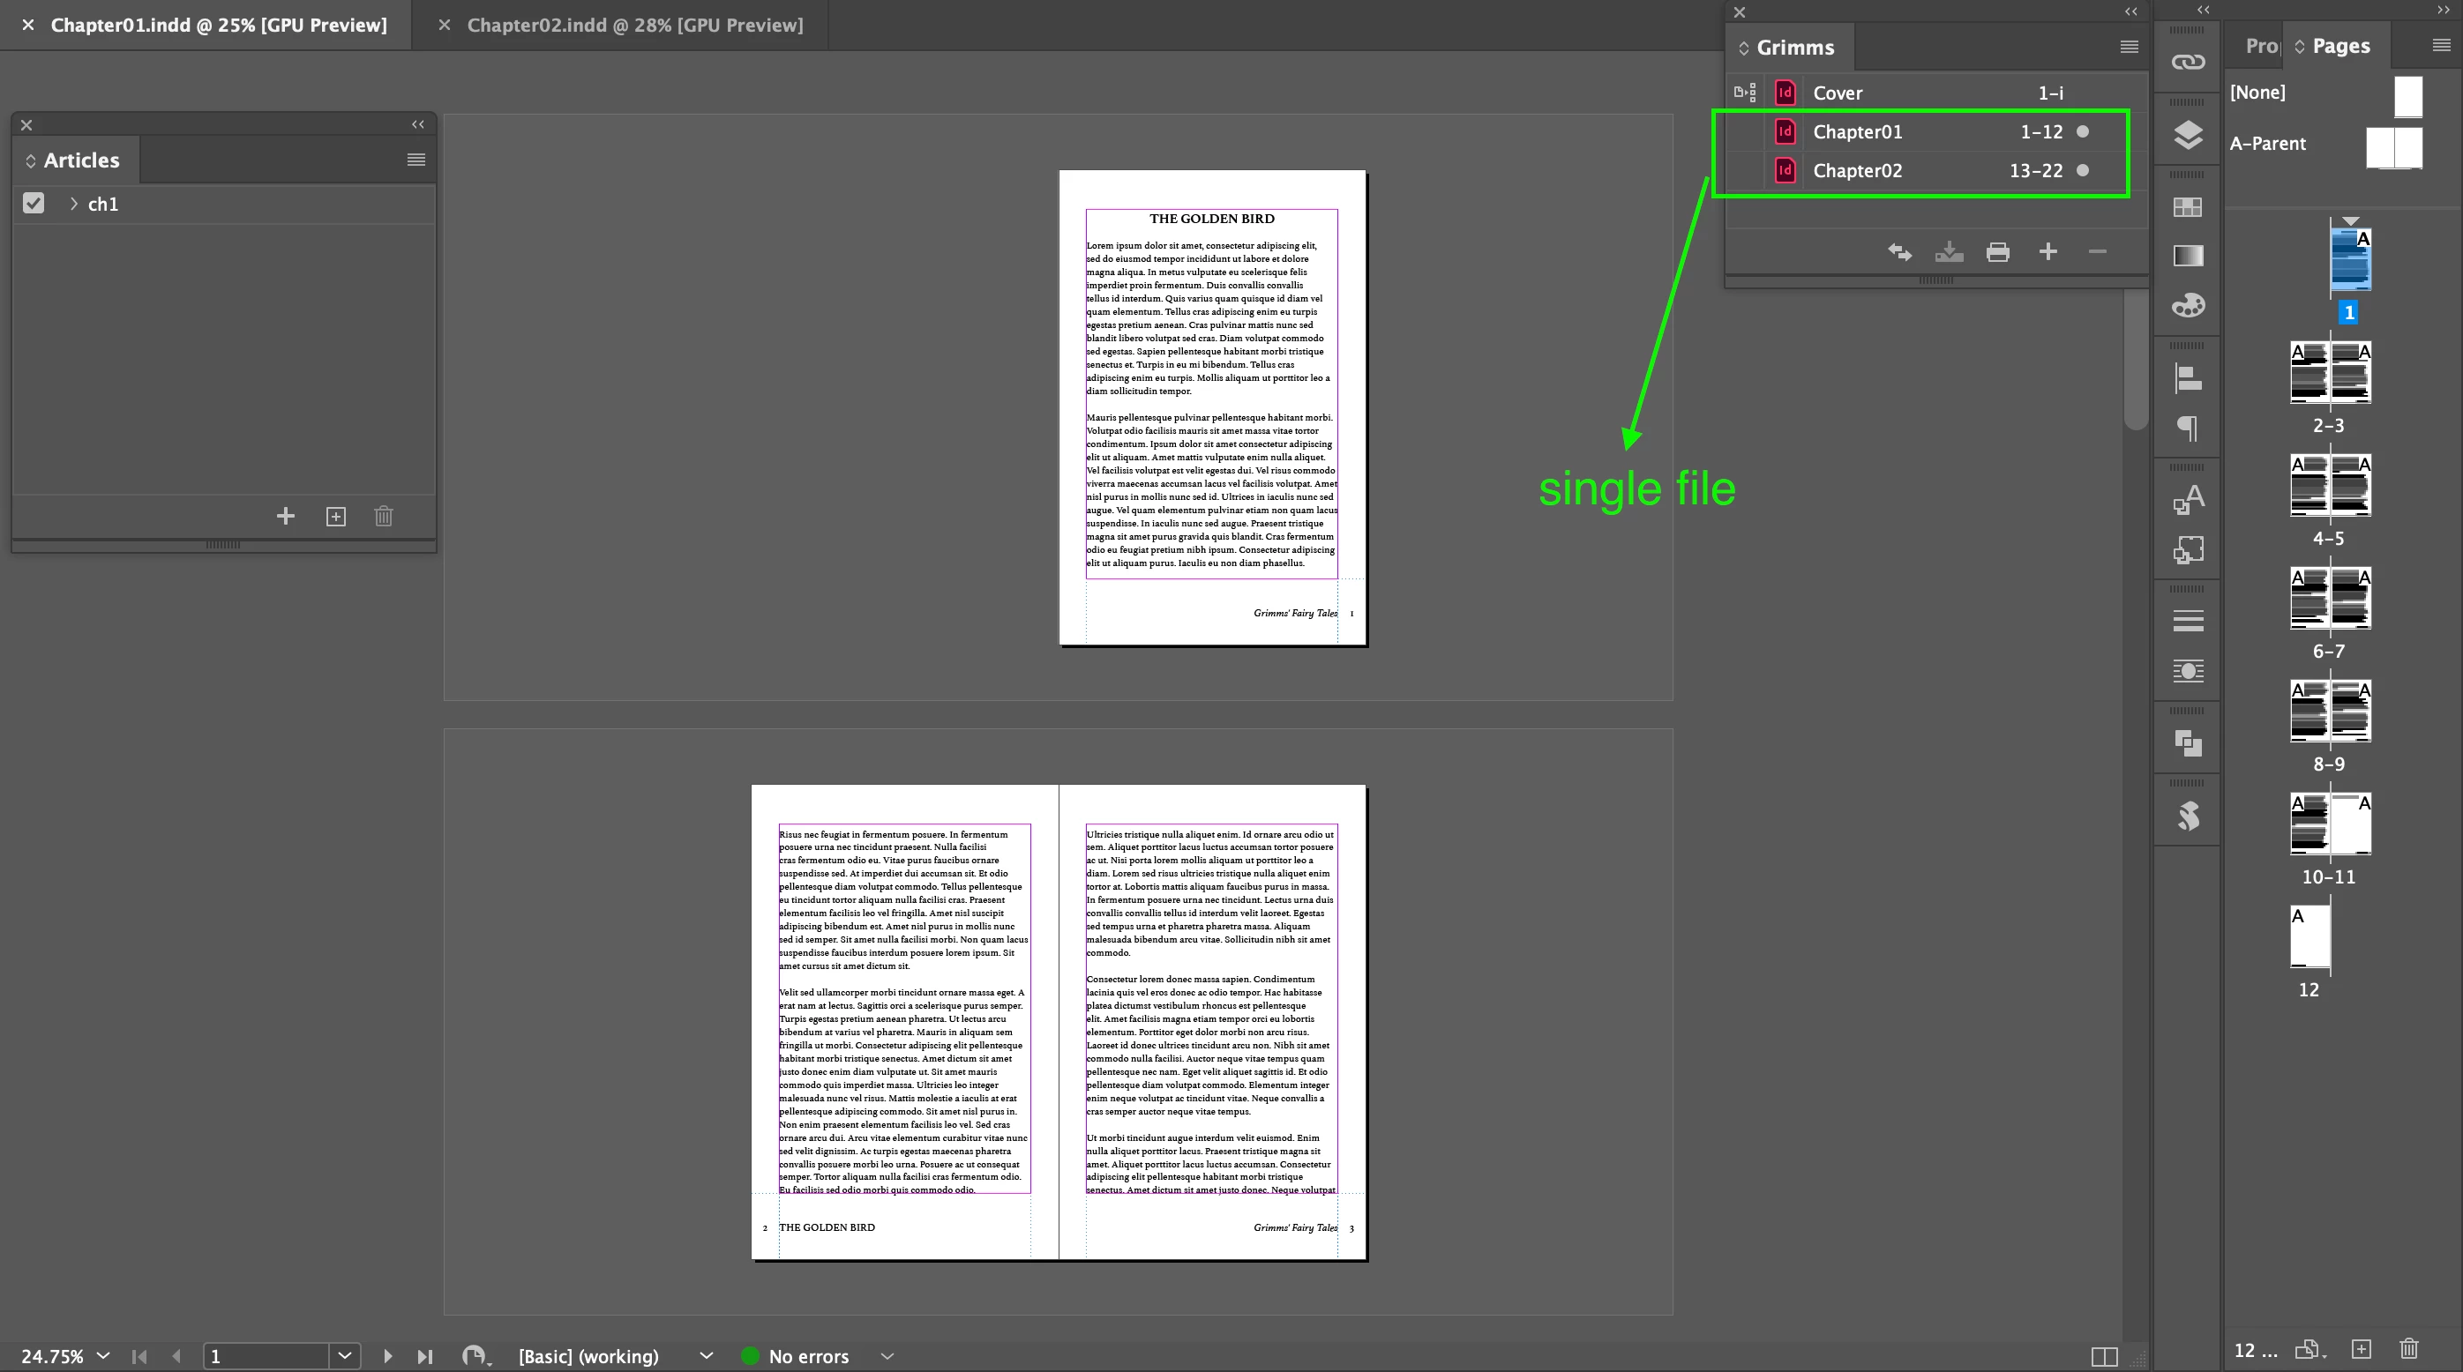Screen dimensions: 2463x1372
Task: Click Synchronize styles icon in Book panel
Action: [1899, 252]
